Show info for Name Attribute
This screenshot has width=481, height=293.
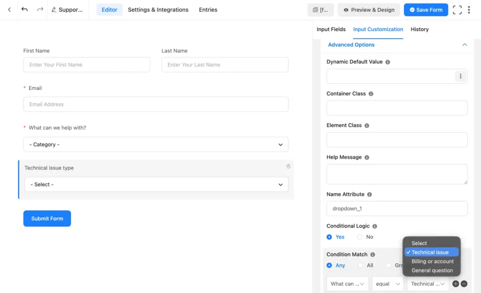369,194
